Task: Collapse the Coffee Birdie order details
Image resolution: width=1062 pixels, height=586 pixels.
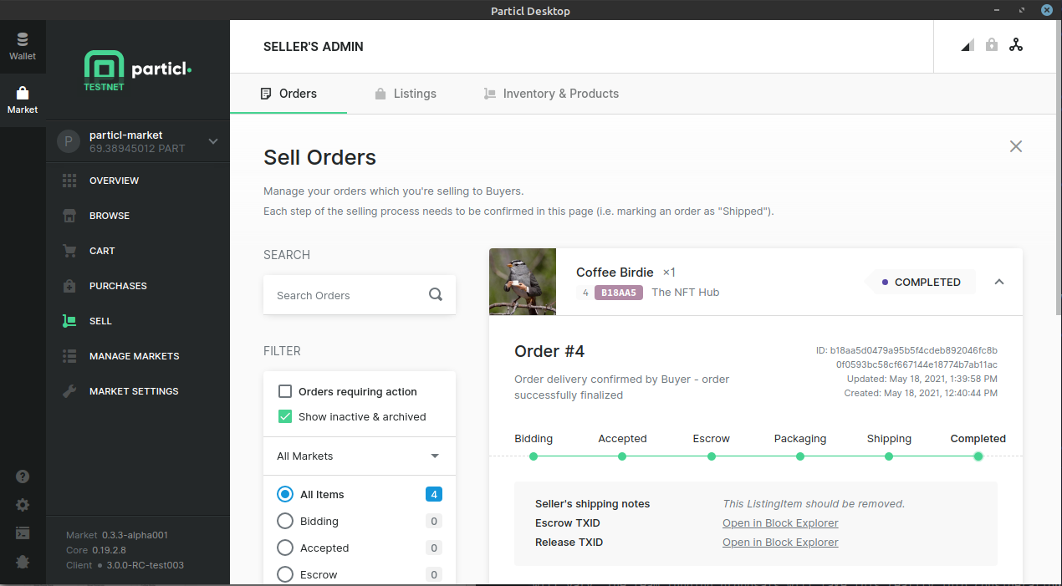Action: 999,282
